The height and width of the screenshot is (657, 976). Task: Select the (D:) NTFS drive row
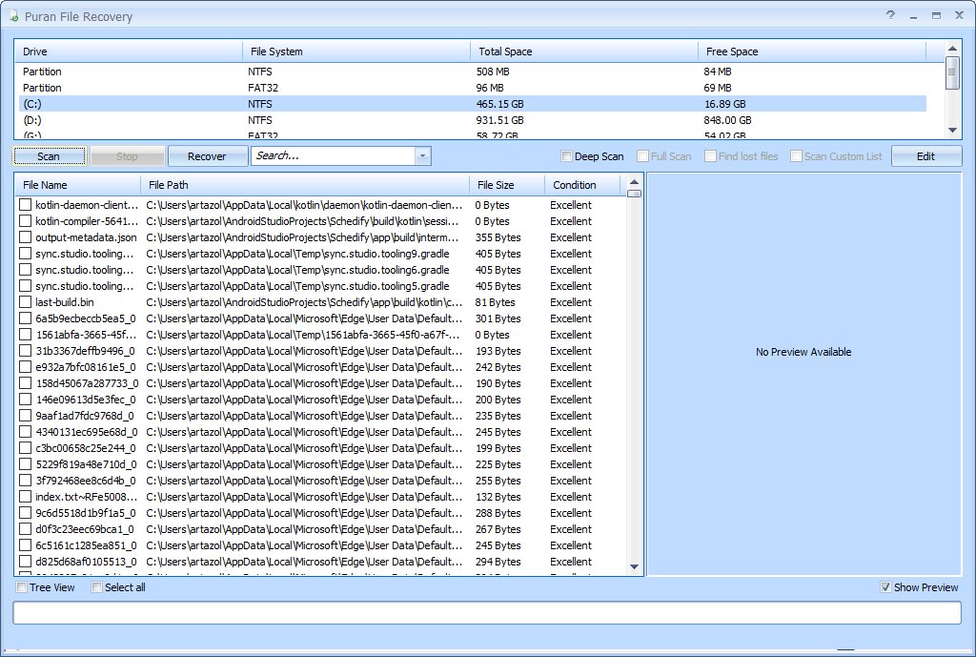pyautogui.click(x=473, y=120)
